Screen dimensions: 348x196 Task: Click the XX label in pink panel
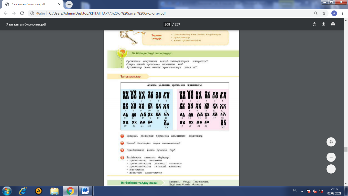pos(223,127)
